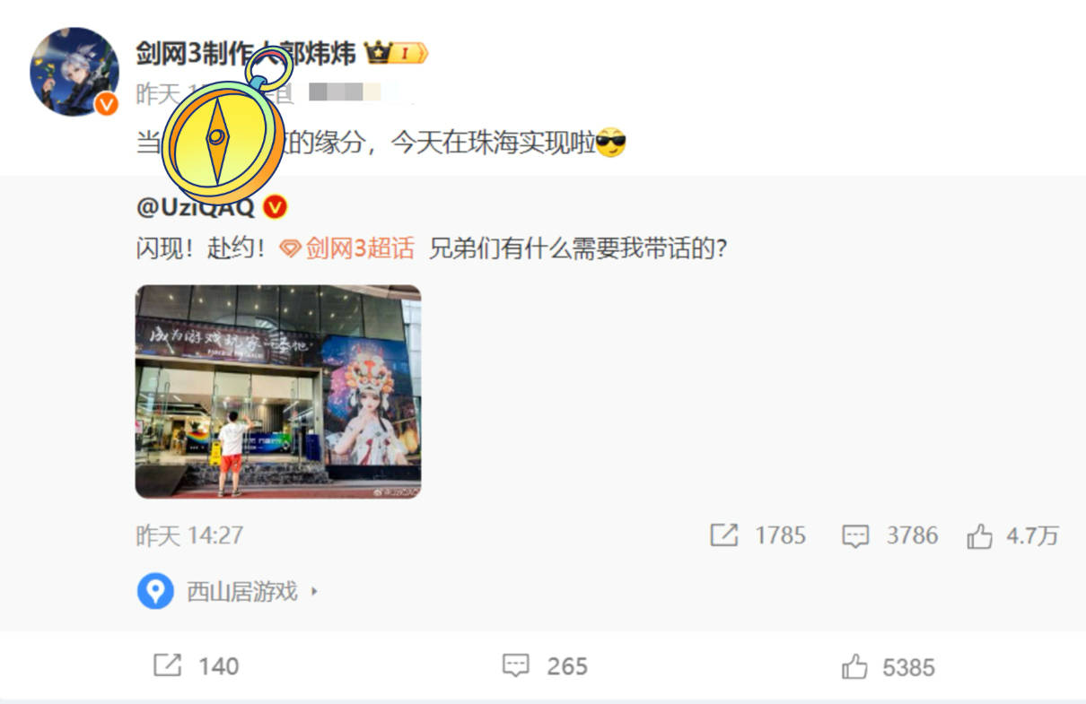This screenshot has height=704, width=1086.
Task: Open the @UziQAQ user profile link
Action: tap(195, 207)
